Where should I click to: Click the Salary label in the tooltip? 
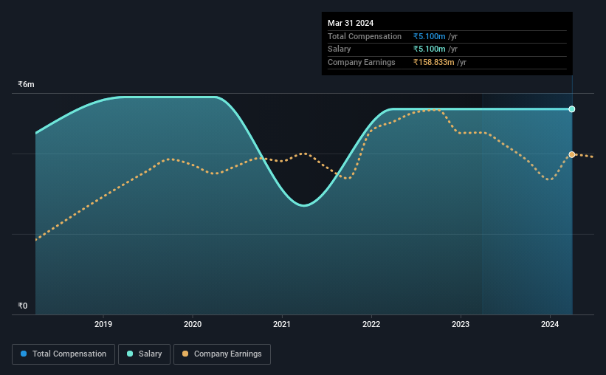coord(340,49)
